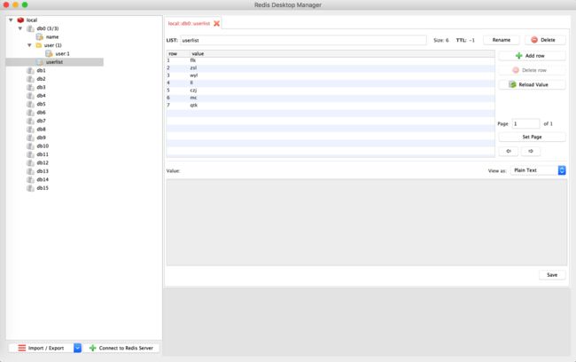The width and height of the screenshot is (576, 362).
Task: Click the db10 database icon
Action: [30, 146]
